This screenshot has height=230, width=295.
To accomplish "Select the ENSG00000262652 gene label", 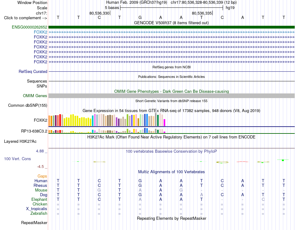I will 30,27.
